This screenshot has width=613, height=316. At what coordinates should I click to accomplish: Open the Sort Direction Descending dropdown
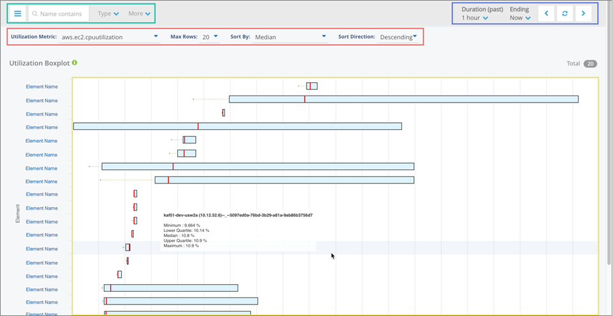(398, 37)
